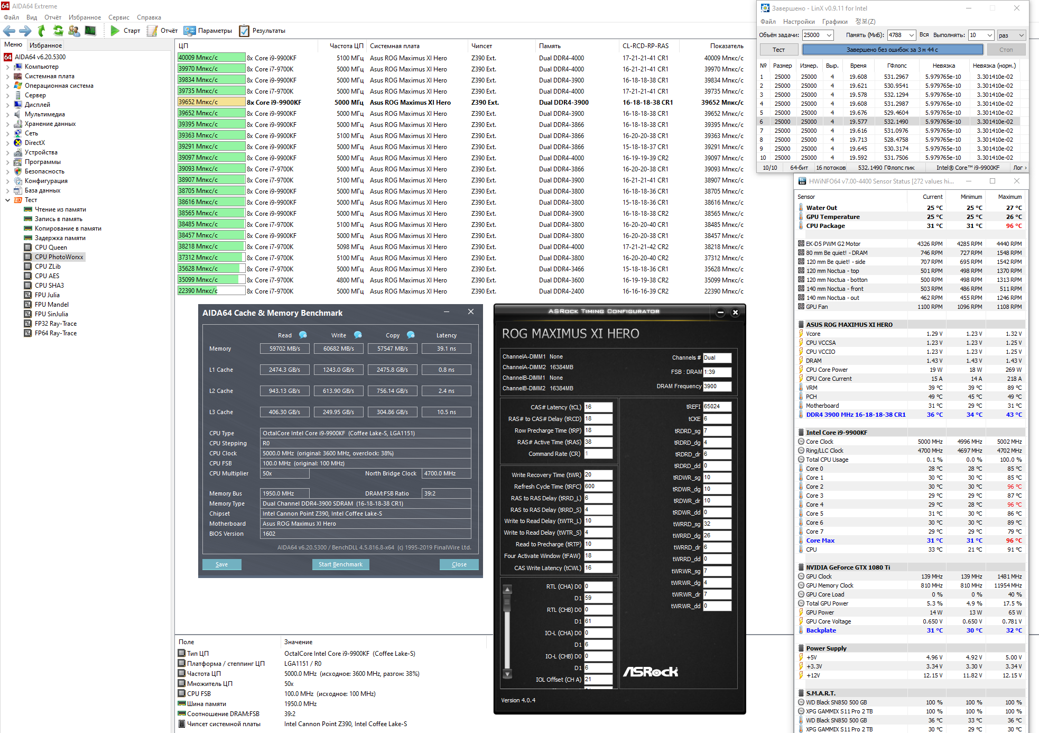Click the Отчёт notepad toolbar icon
The height and width of the screenshot is (733, 1039).
click(152, 31)
